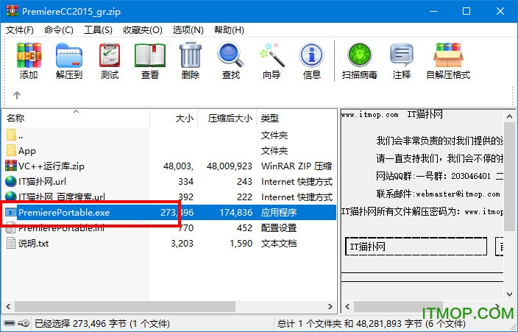
Task: Click the VC++运行库.zip archive icon
Action: (11, 166)
